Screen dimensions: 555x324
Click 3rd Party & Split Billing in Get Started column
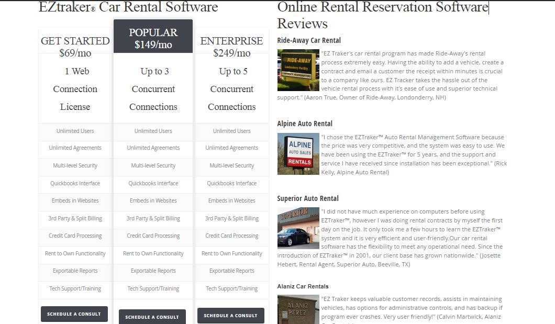click(x=75, y=219)
